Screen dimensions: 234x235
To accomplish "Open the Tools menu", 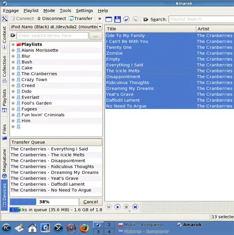I will pos(66,11).
